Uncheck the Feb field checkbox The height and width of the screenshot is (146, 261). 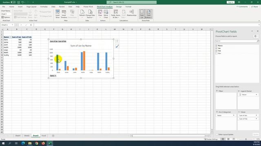(217, 51)
